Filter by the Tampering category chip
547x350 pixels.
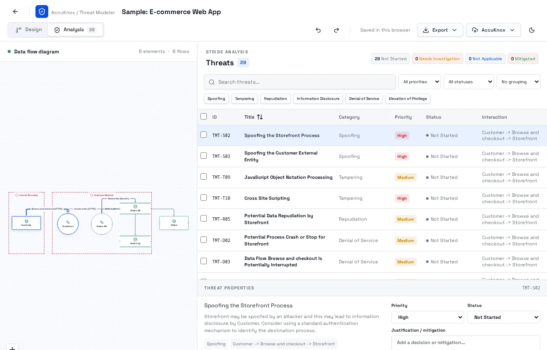click(244, 99)
